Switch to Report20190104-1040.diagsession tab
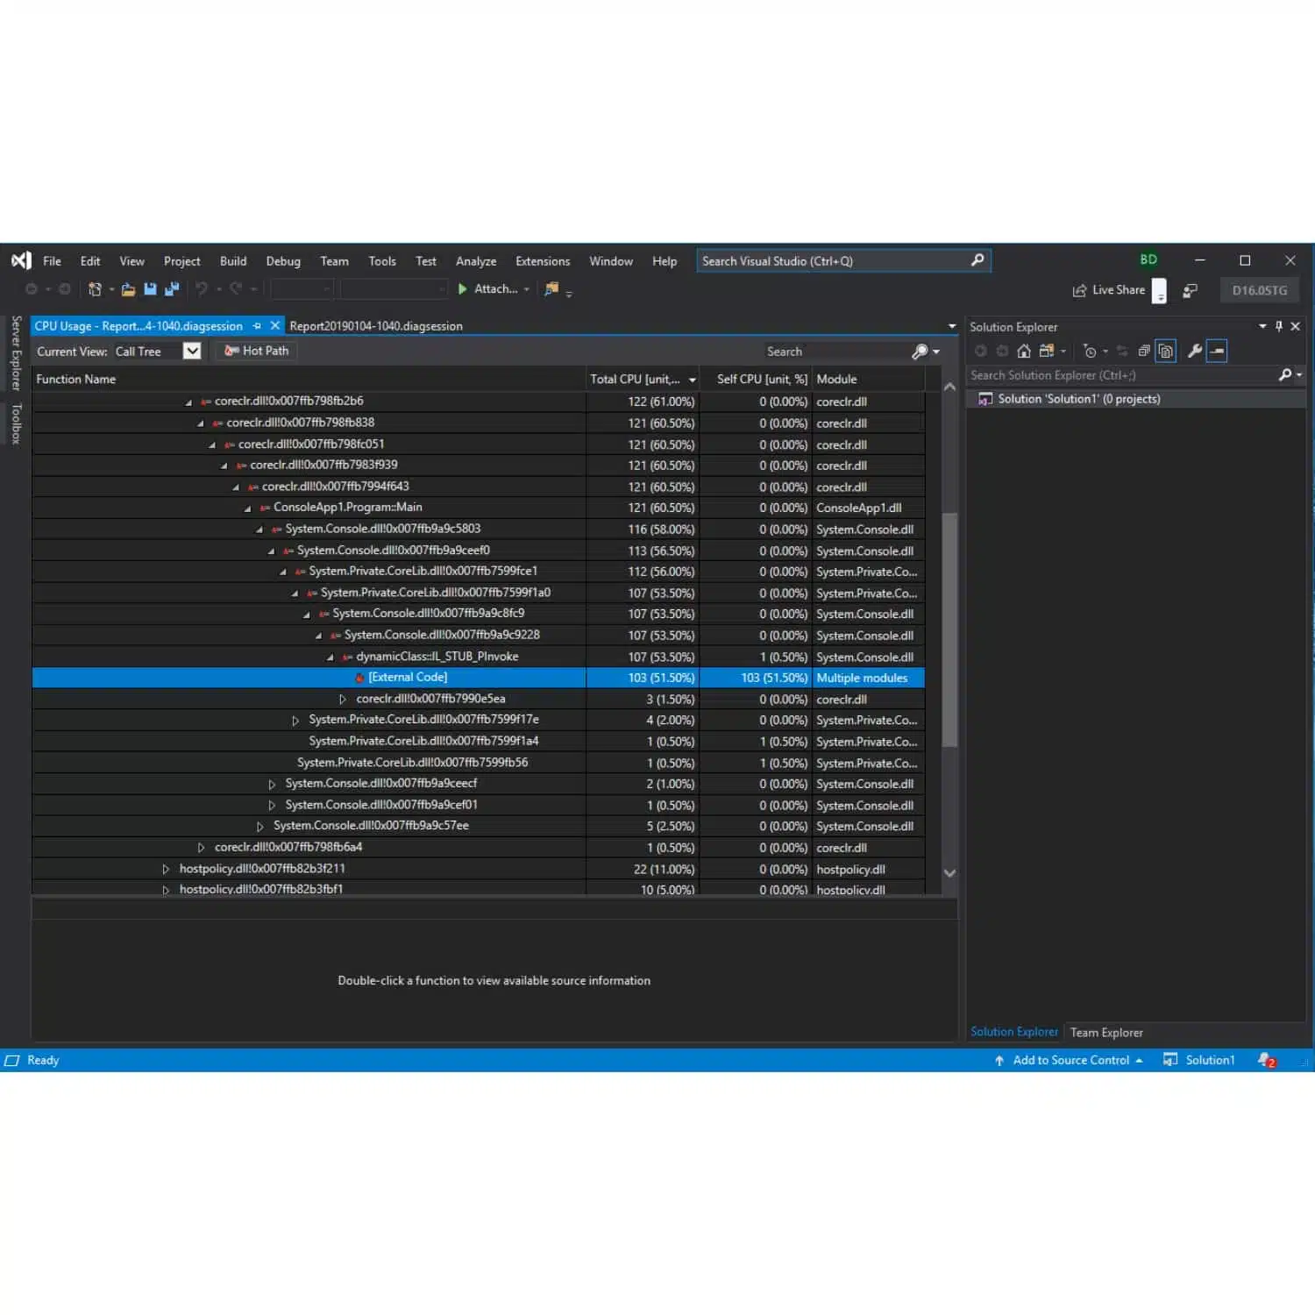This screenshot has height=1315, width=1315. click(x=376, y=326)
